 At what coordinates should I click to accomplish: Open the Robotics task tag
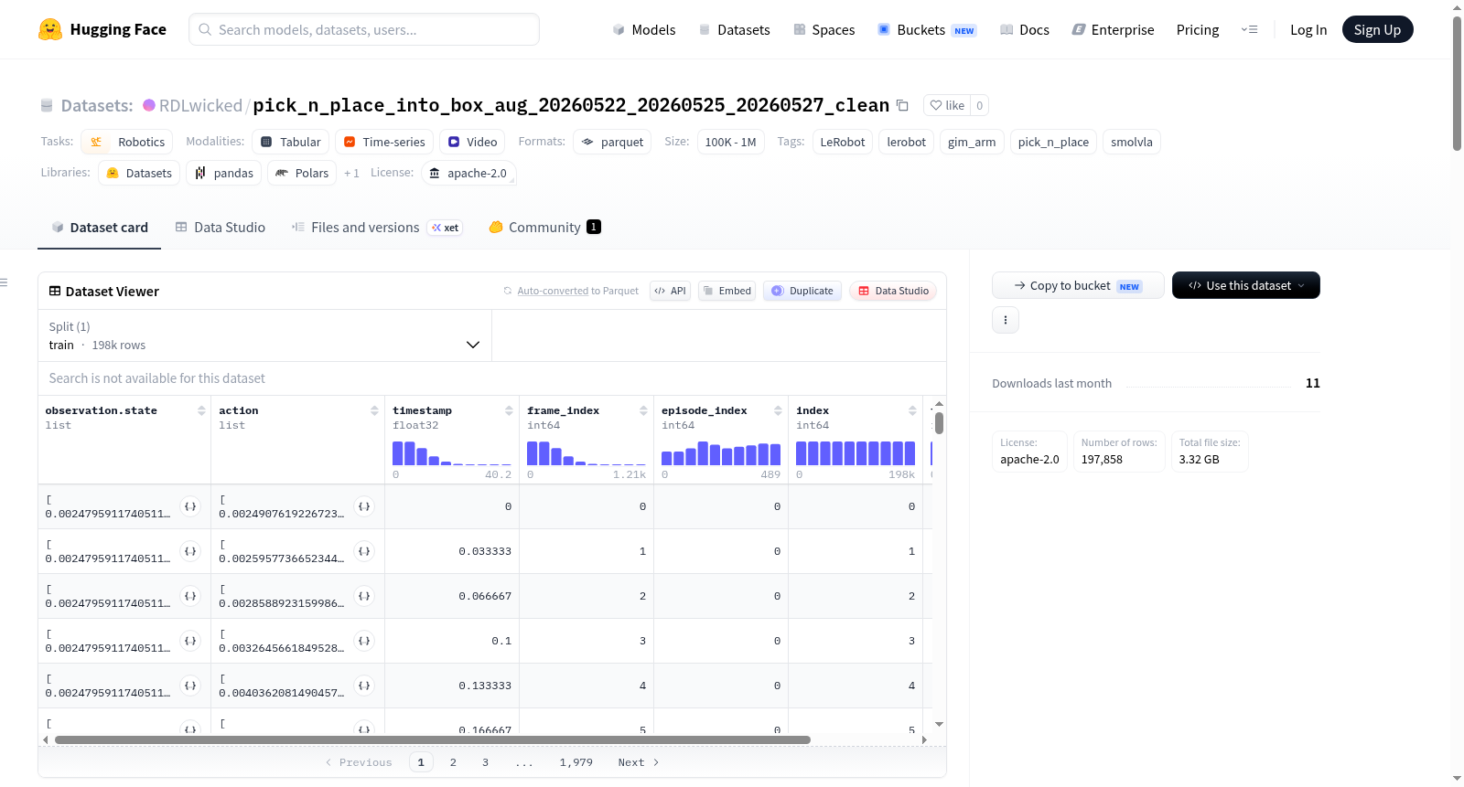point(127,142)
